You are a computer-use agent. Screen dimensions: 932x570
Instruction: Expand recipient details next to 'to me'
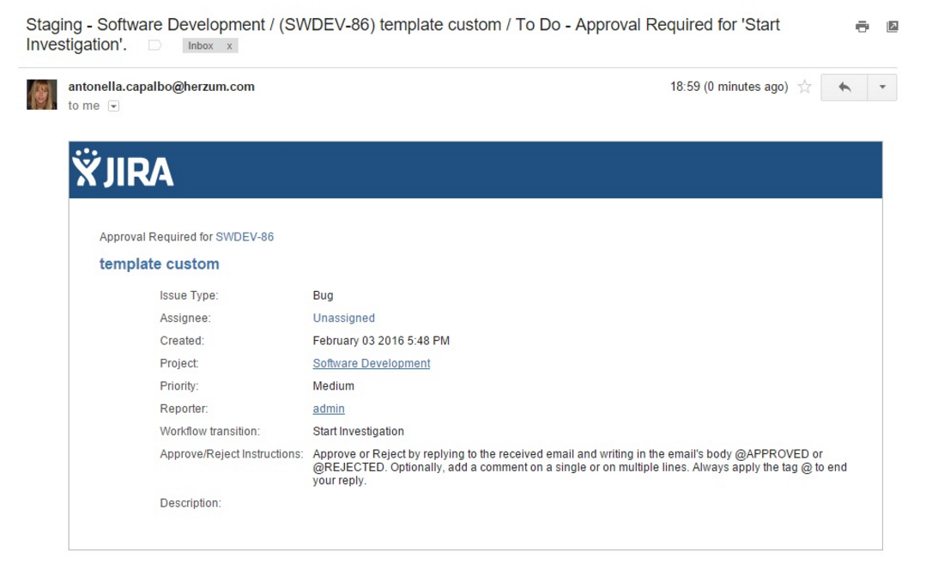[113, 106]
